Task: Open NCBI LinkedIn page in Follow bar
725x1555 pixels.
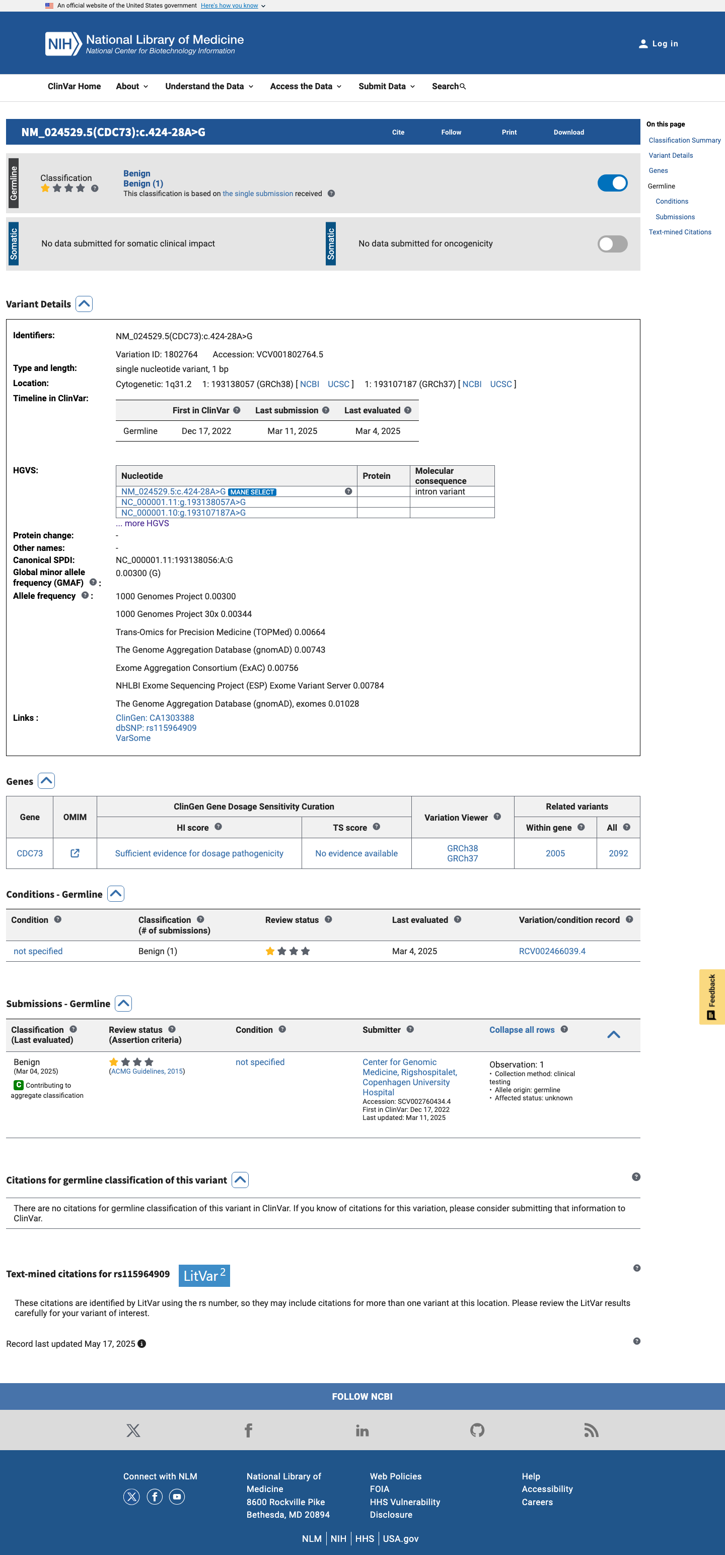Action: tap(362, 1430)
